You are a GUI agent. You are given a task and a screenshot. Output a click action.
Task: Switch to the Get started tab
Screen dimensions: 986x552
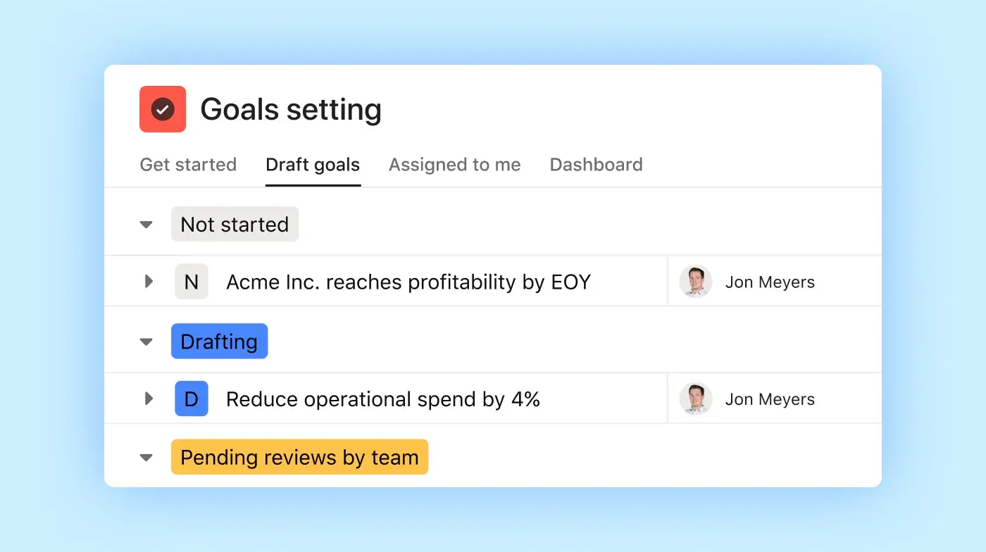click(188, 164)
